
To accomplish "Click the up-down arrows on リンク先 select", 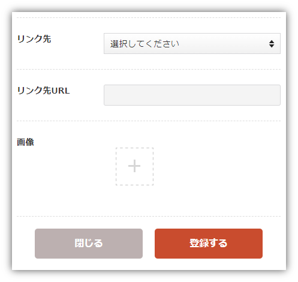I will coord(272,44).
